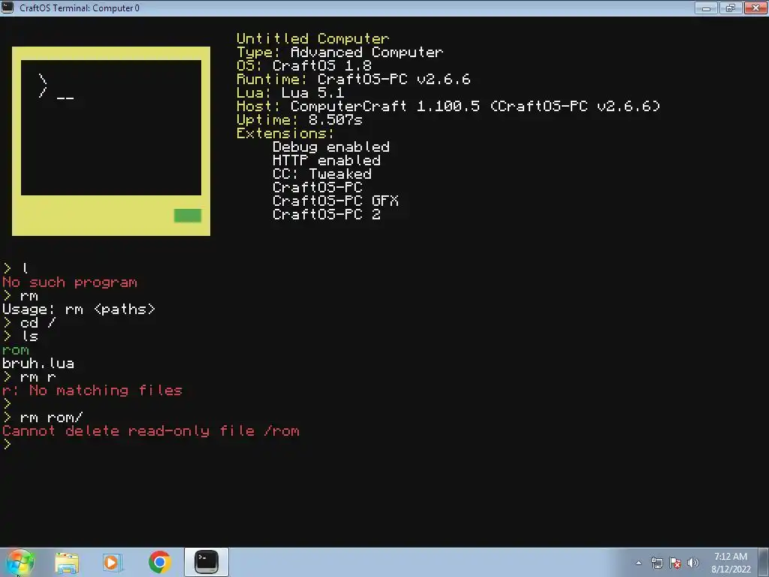The image size is (769, 577).
Task: Open Windows Explorer from the taskbar
Action: [67, 562]
